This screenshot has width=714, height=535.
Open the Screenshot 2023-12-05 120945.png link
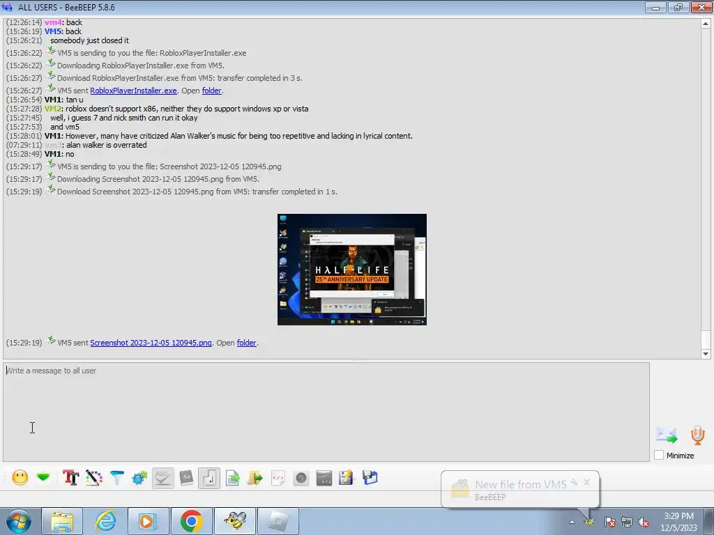tap(151, 343)
